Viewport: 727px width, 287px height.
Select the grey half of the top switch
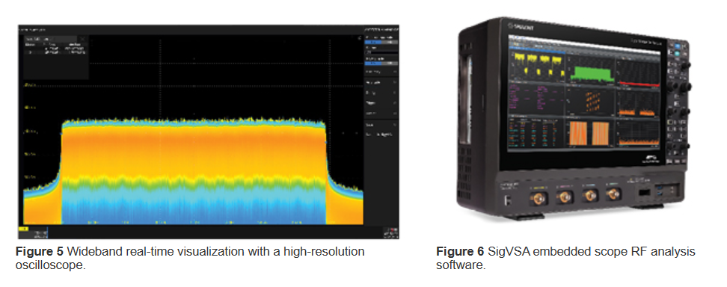click(390, 42)
